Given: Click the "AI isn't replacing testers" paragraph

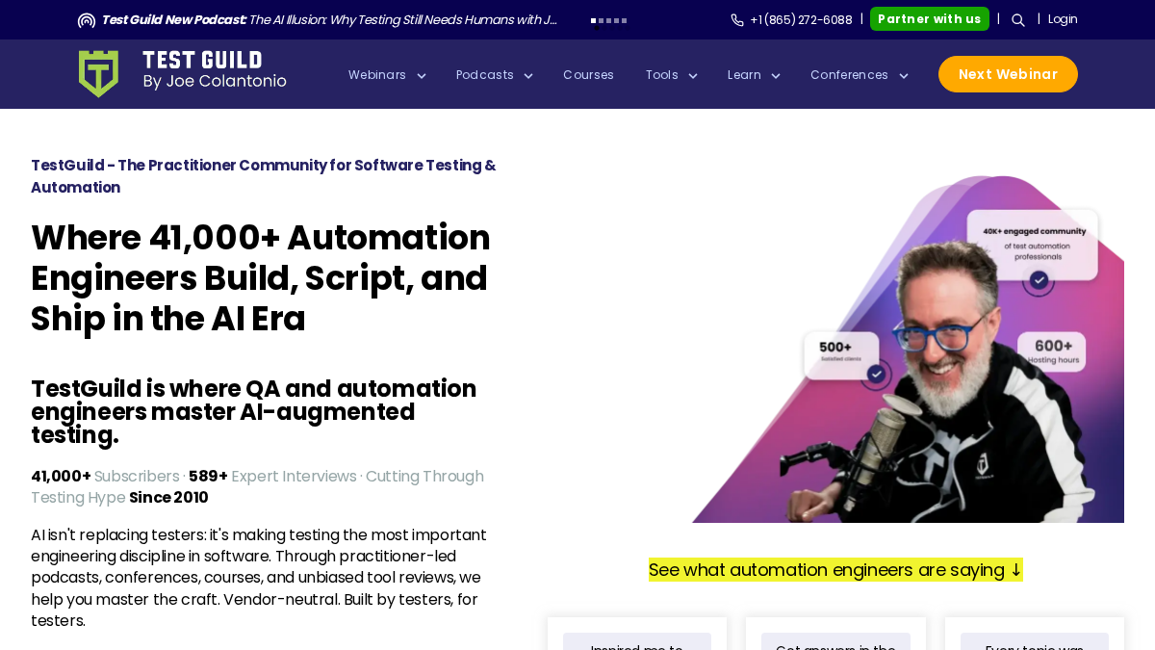Looking at the screenshot, I should [x=259, y=578].
